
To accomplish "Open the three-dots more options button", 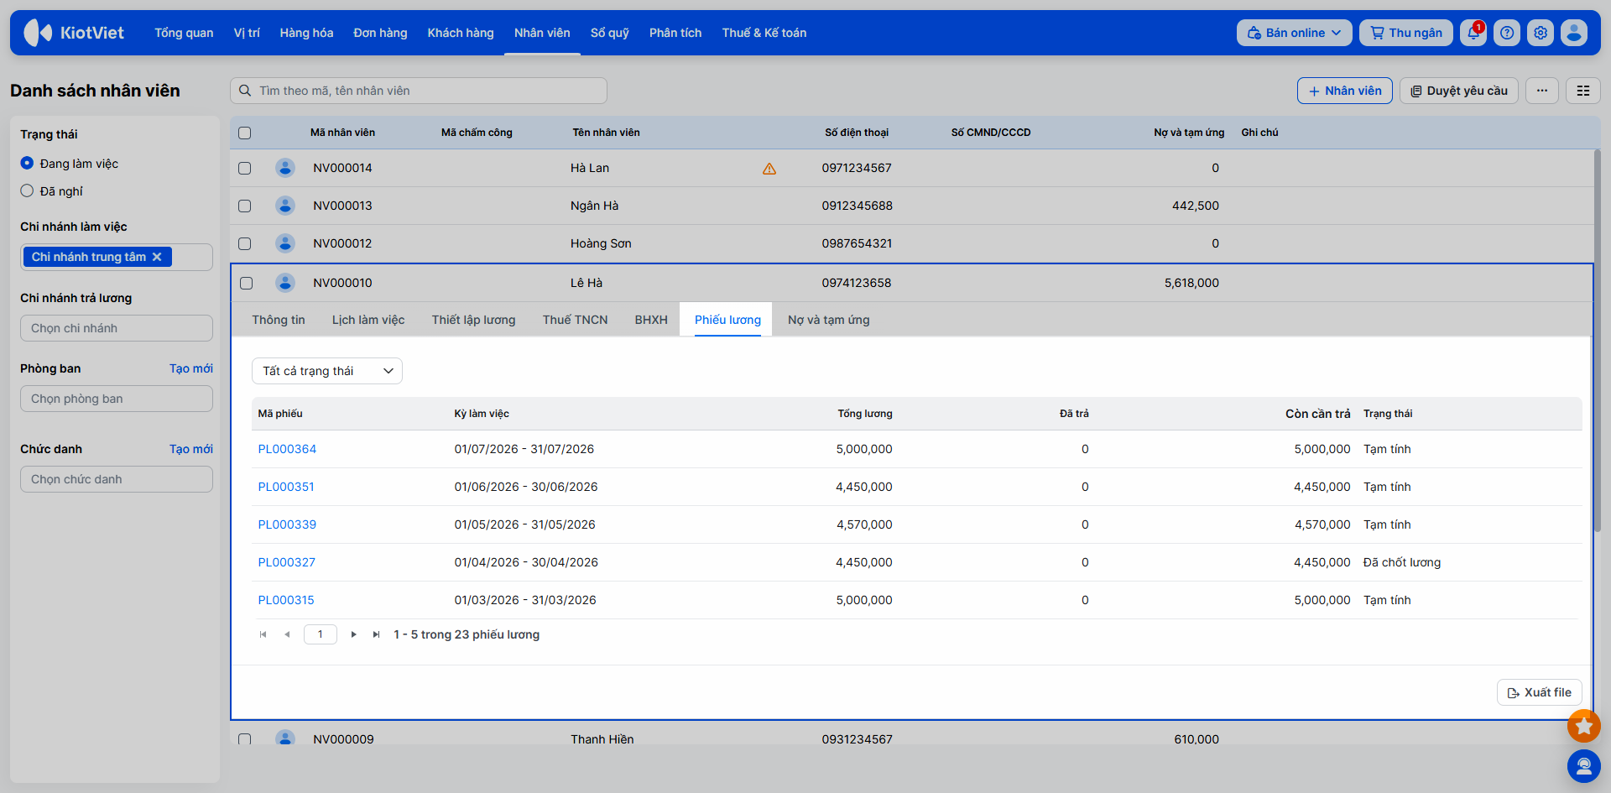I will [1542, 91].
